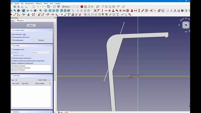Toggle 'Избегать избыточных автоматических ограничений' checkbox
Screen dimensions: 201x113
tap(12, 61)
